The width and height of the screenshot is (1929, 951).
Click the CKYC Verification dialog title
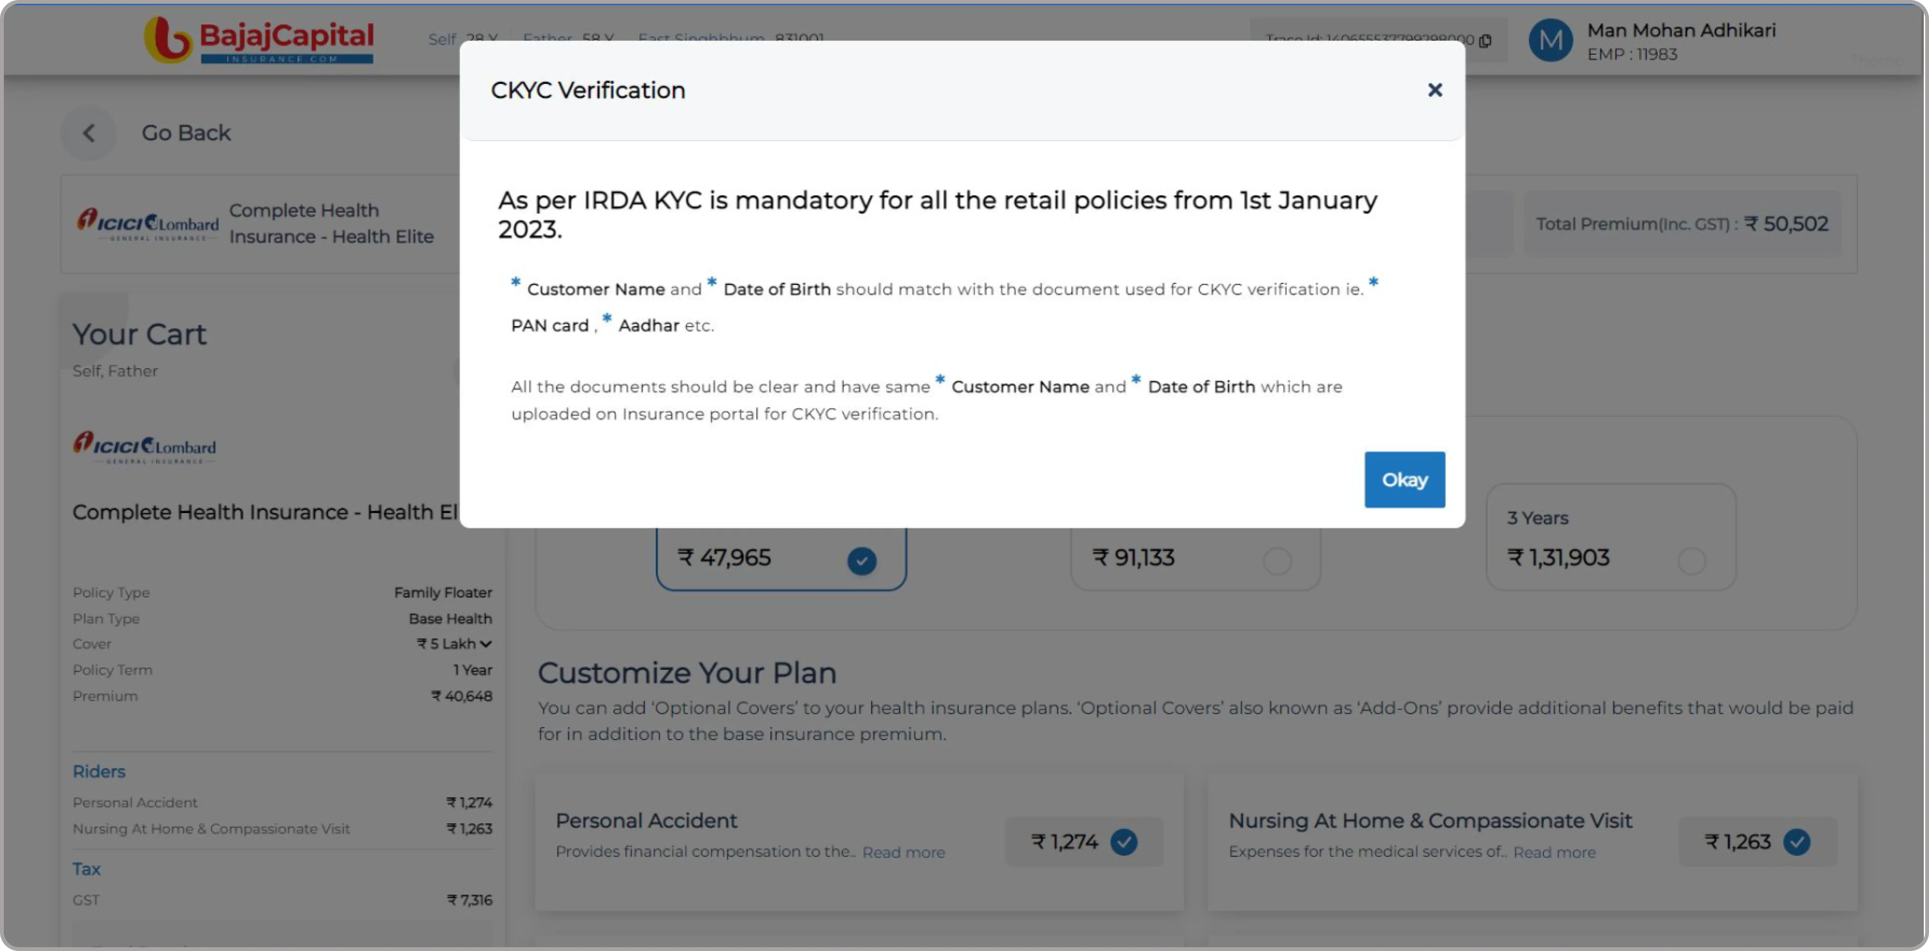pos(587,90)
